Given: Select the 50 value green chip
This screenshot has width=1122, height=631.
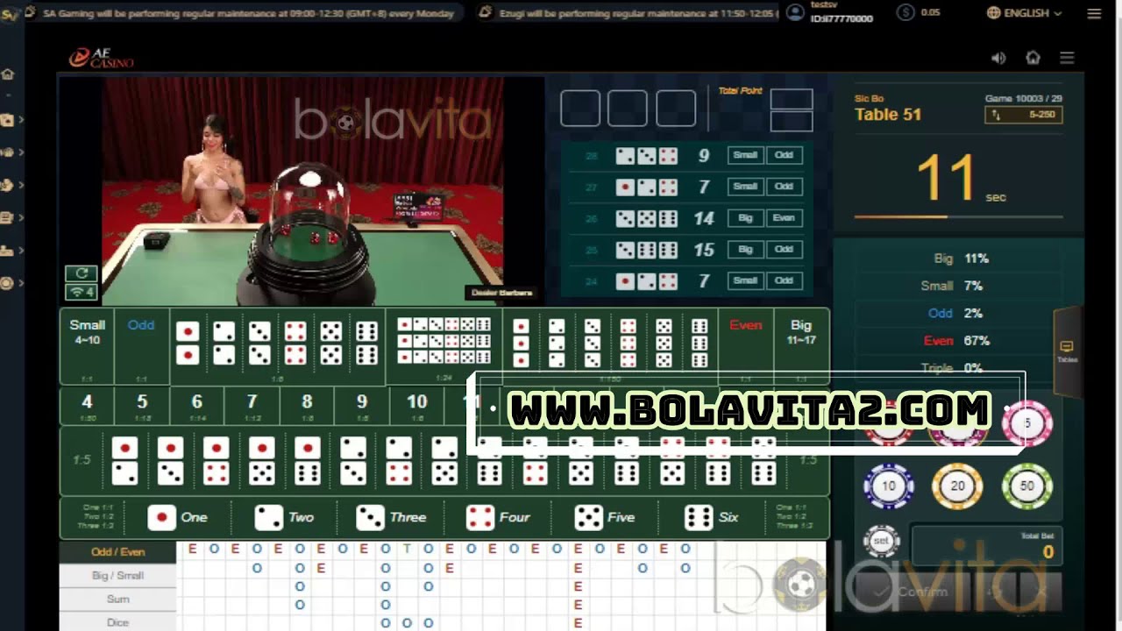Looking at the screenshot, I should (x=1026, y=486).
